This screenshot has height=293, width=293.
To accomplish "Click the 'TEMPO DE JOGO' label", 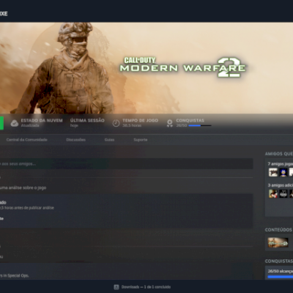I will click(x=141, y=120).
